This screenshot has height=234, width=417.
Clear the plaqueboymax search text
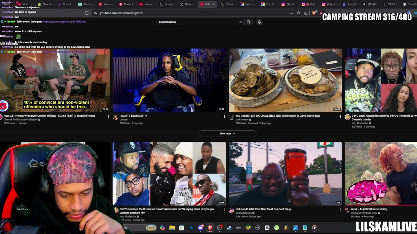240,22
